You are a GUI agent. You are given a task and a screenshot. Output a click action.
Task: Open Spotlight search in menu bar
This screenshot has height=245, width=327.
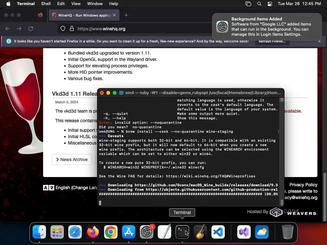point(259,4)
